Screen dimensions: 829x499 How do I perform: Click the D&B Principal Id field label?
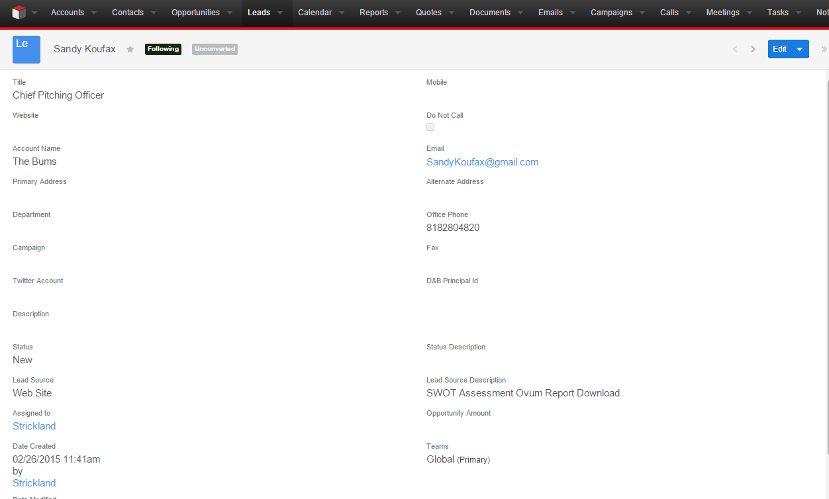coord(452,281)
